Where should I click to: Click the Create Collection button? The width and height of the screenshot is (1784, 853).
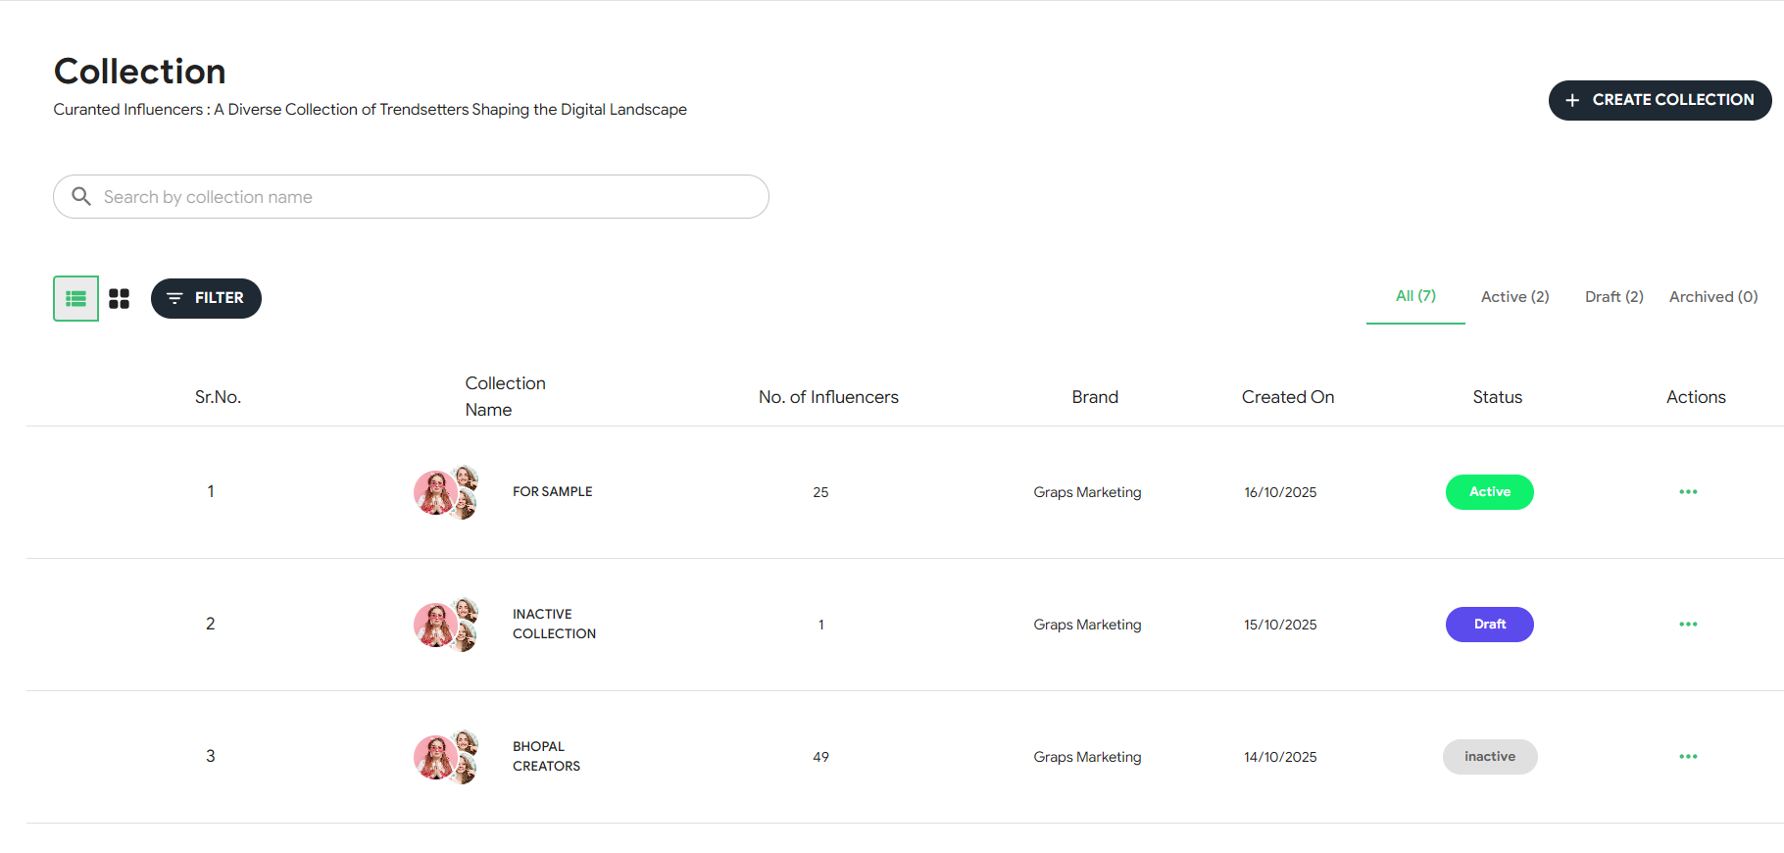(1659, 100)
